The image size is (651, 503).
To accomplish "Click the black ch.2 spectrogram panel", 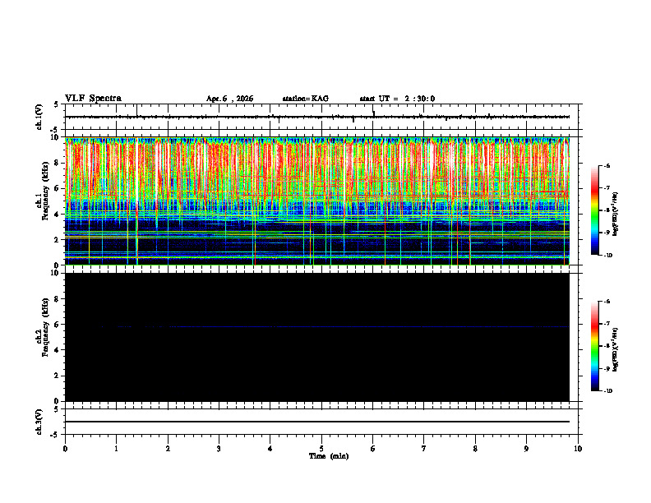I will pos(317,337).
